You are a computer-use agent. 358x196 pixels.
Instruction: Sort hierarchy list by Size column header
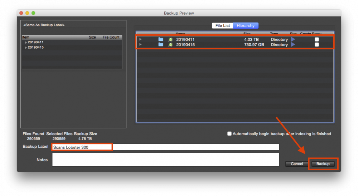tap(247, 34)
